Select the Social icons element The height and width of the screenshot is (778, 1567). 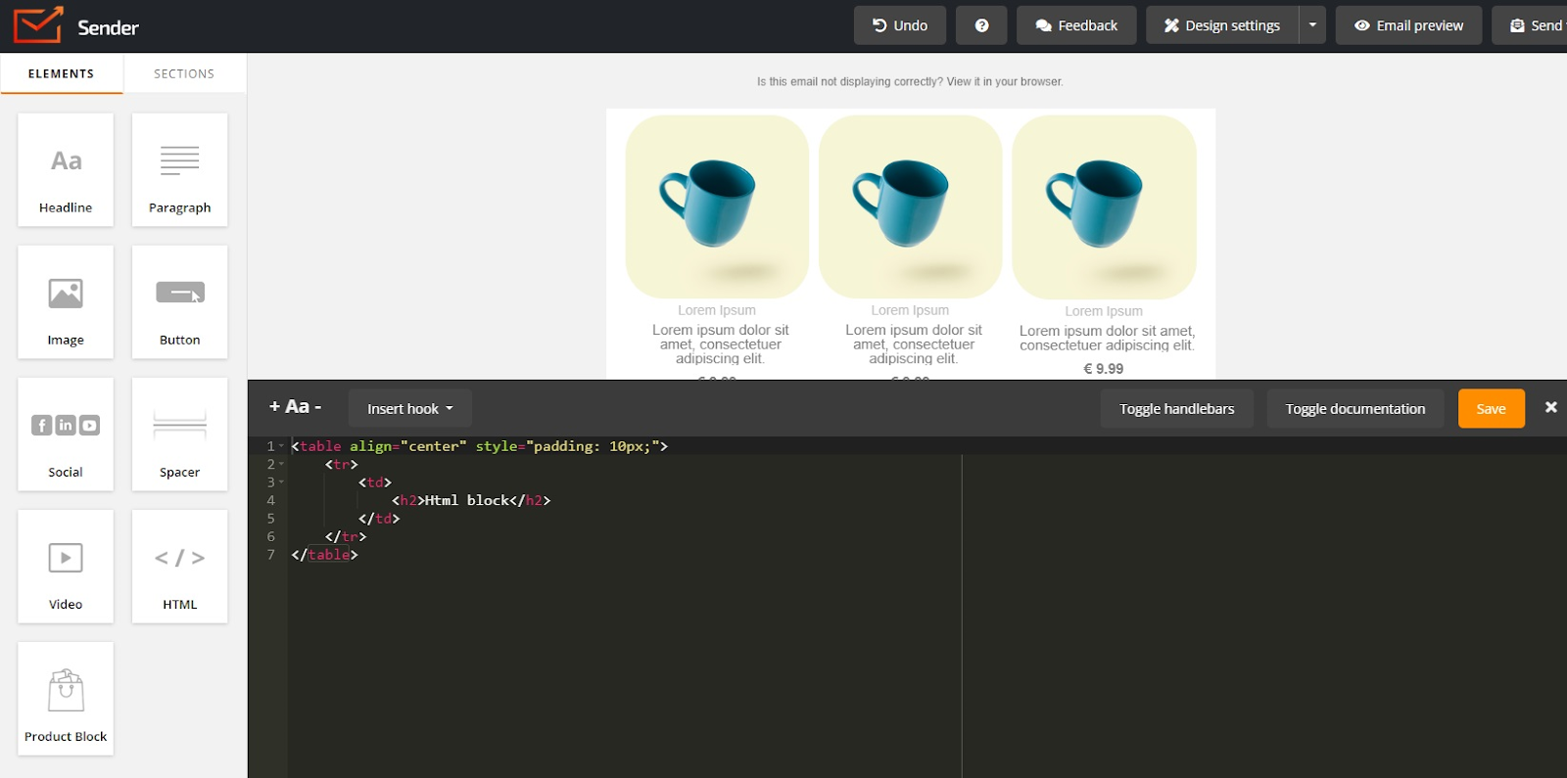[x=66, y=435]
